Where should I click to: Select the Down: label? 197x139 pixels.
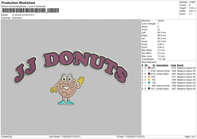145,41
